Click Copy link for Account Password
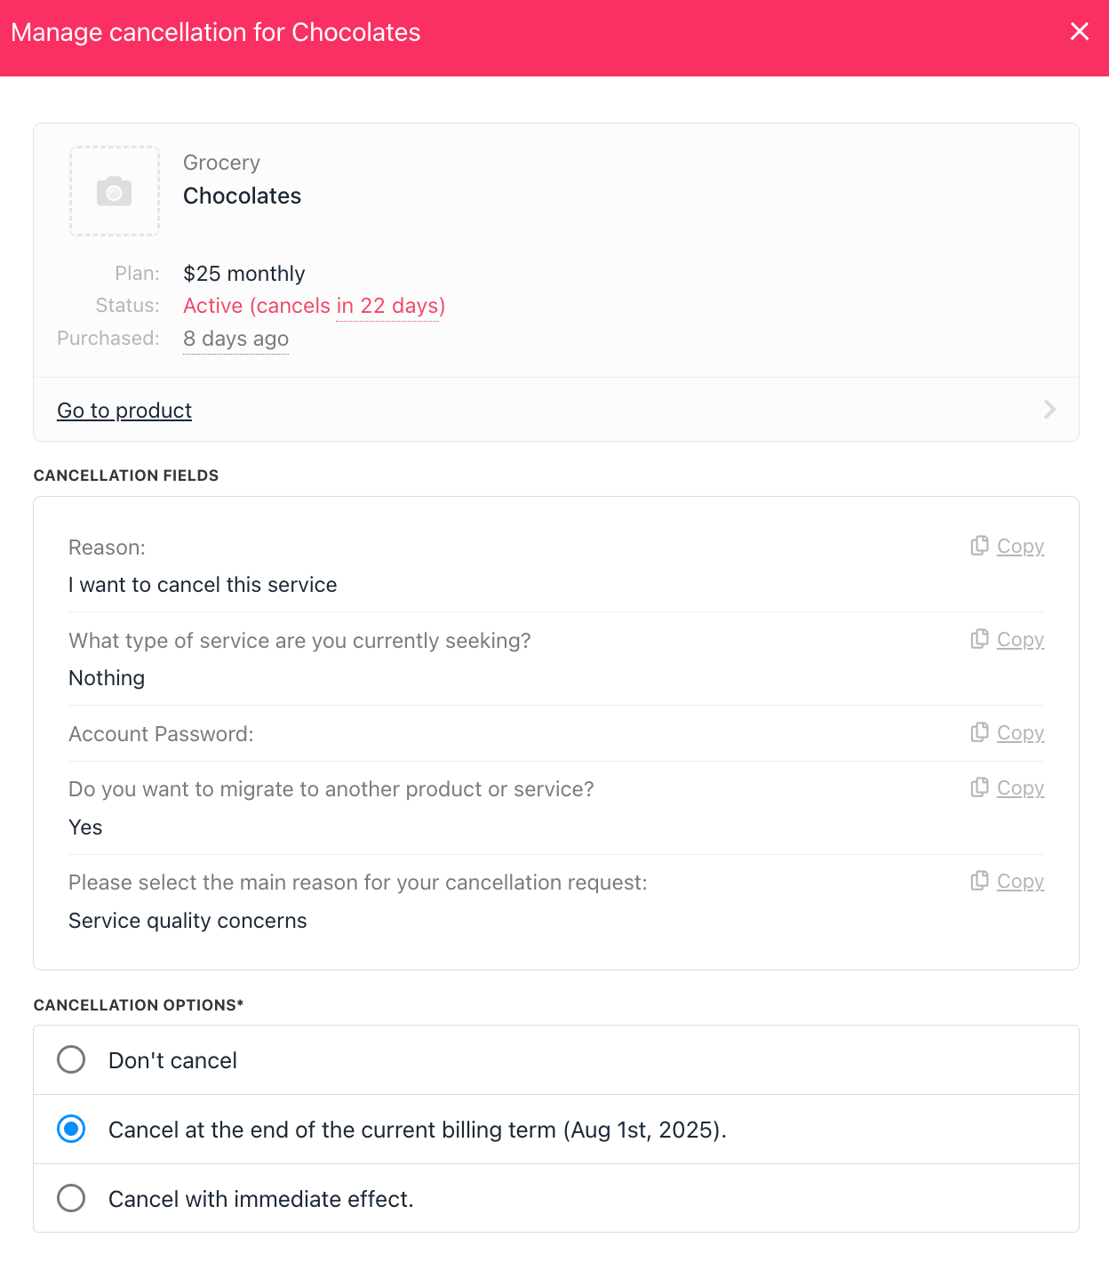Viewport: 1109px width, 1278px height. point(1020,733)
